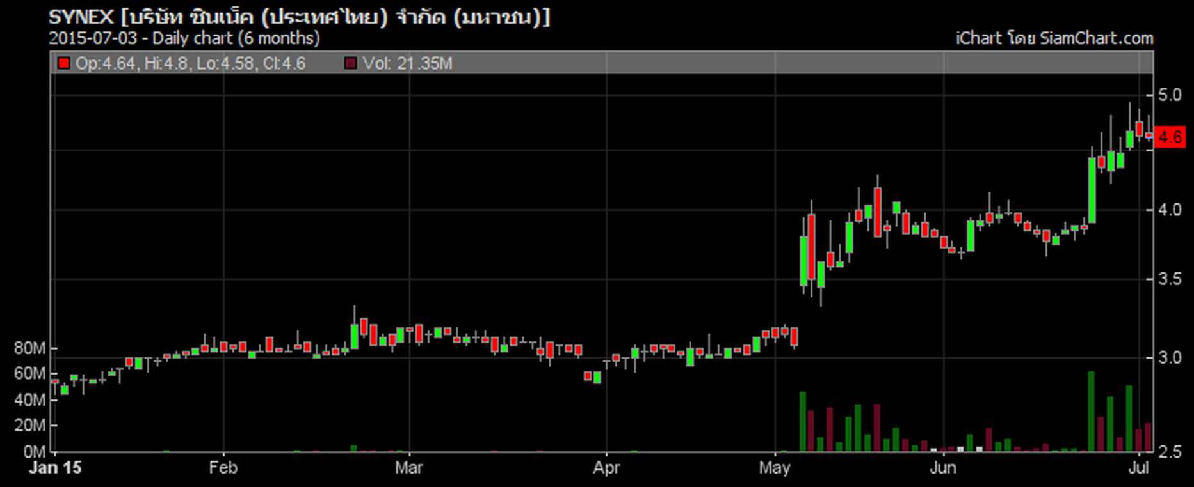Click the Feb date axis label
This screenshot has width=1194, height=487.
(223, 468)
